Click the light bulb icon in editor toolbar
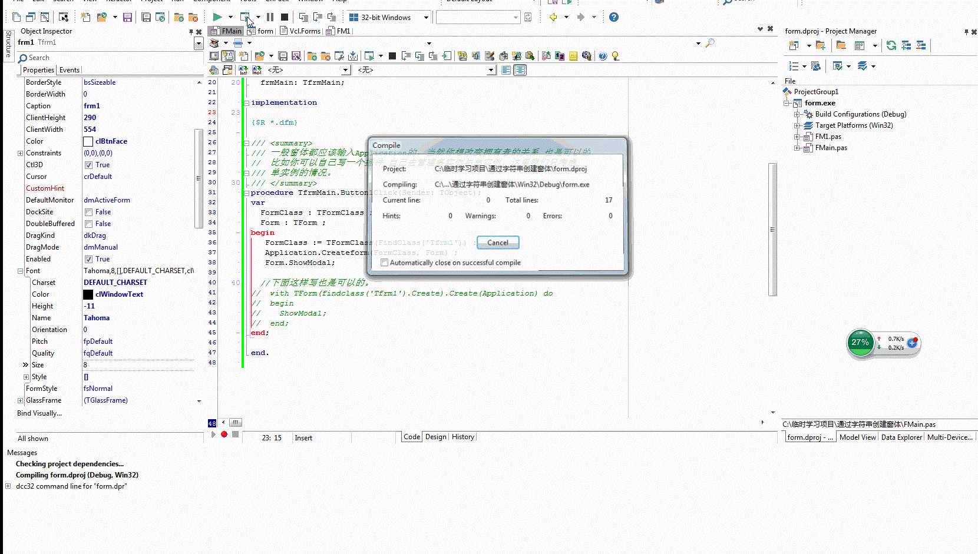 616,56
